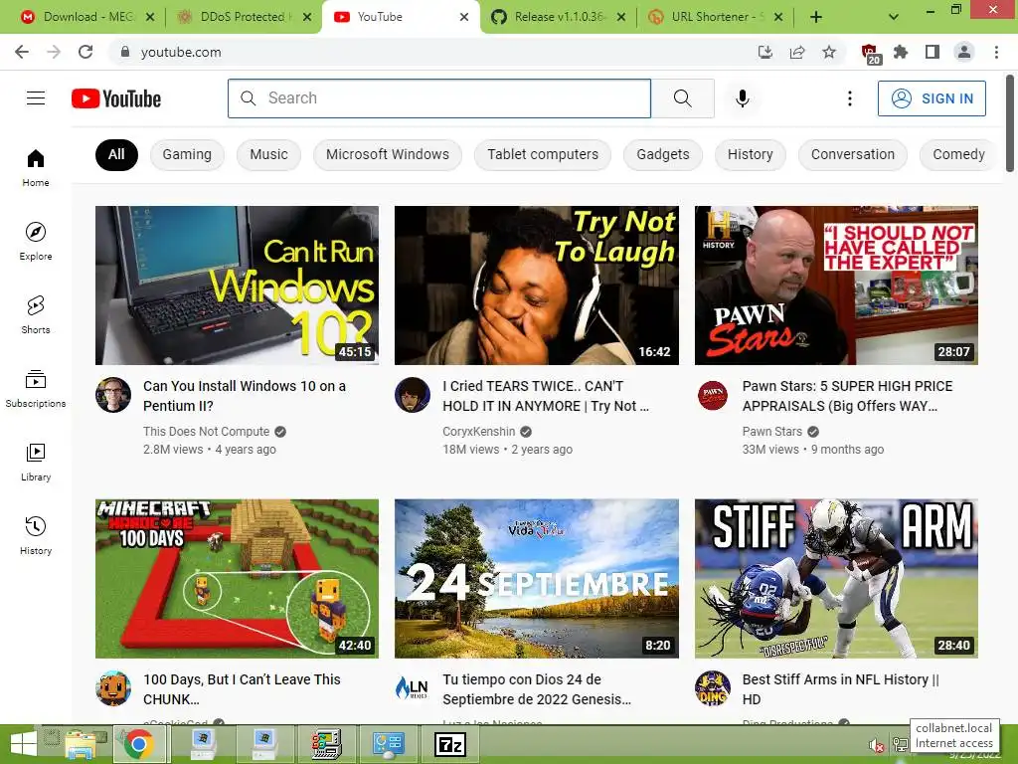This screenshot has width=1018, height=764.
Task: Open Subscriptions in sidebar
Action: point(36,389)
